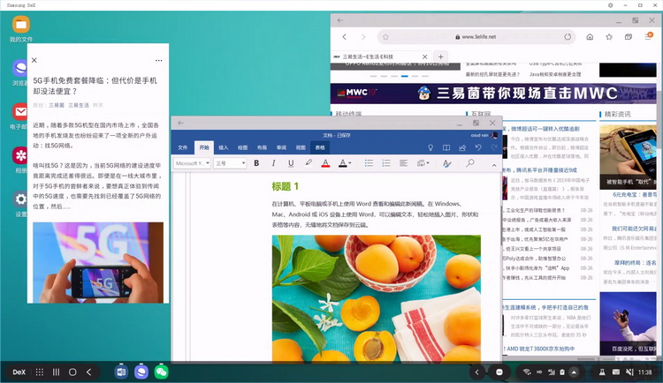Open reading view book icon in Word
663x383 pixels.
click(446, 147)
